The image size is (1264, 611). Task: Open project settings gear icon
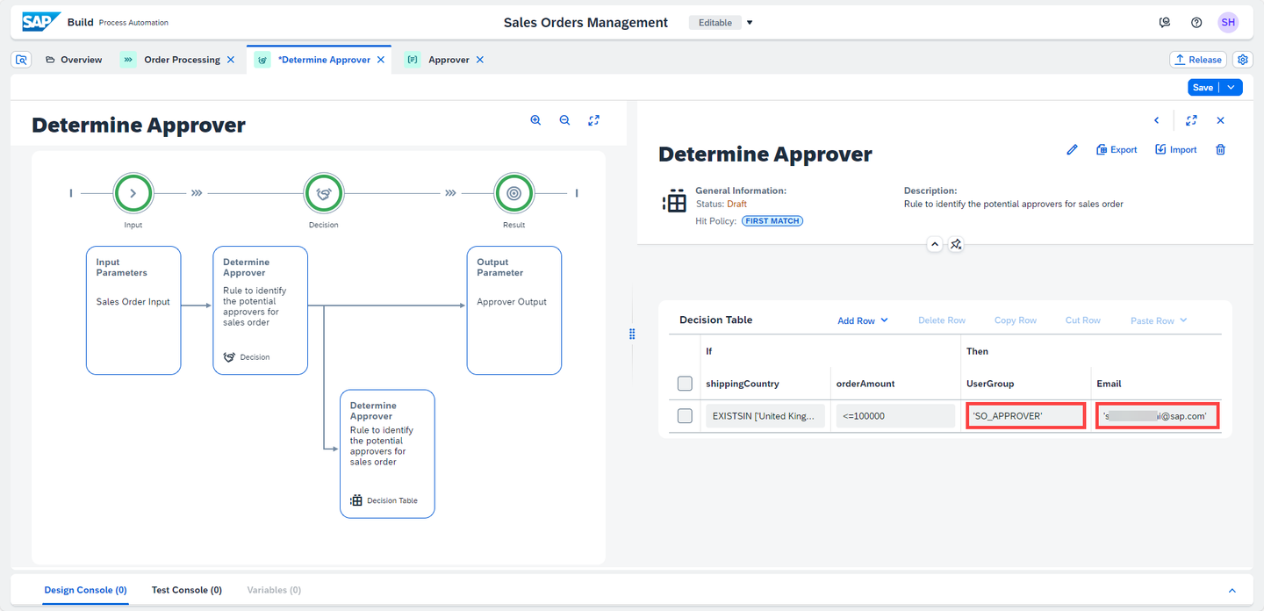tap(1243, 60)
